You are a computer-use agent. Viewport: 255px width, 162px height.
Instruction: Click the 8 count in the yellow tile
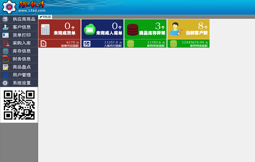(x=201, y=26)
